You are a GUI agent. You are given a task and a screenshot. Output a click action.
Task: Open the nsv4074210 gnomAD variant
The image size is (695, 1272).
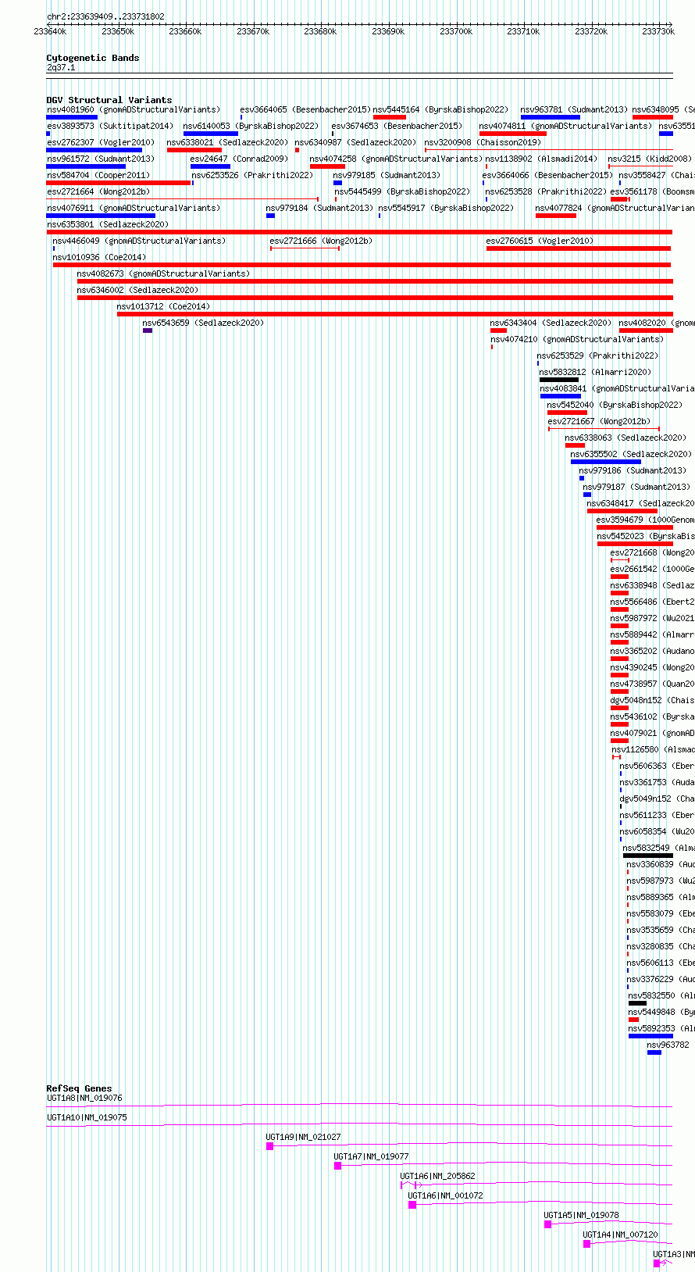tap(578, 339)
